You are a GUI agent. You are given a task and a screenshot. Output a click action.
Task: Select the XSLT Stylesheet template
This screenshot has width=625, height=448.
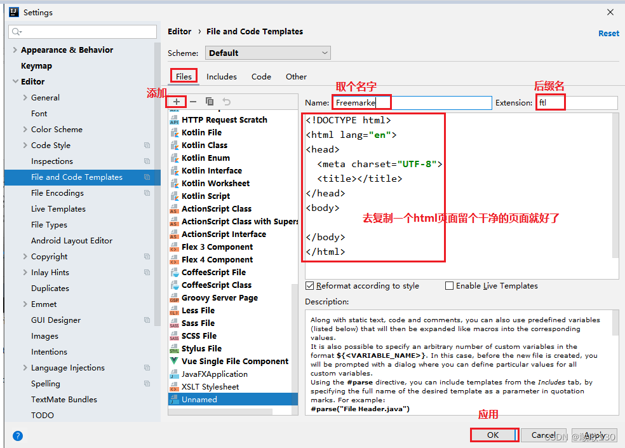213,386
